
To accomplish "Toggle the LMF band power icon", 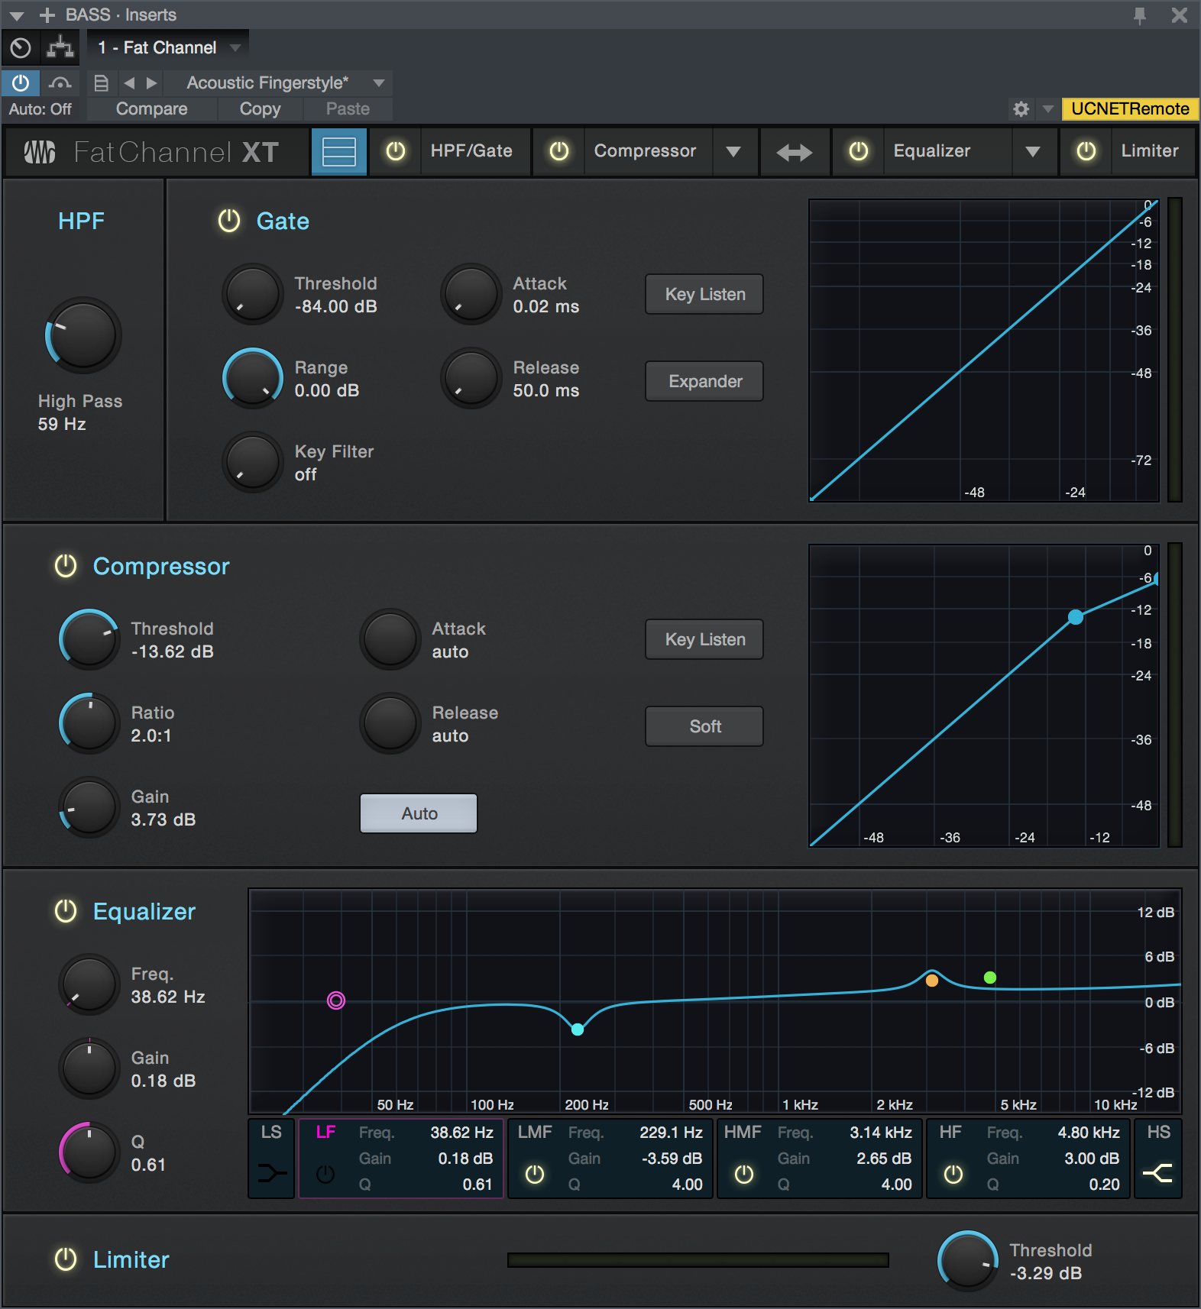I will click(535, 1174).
